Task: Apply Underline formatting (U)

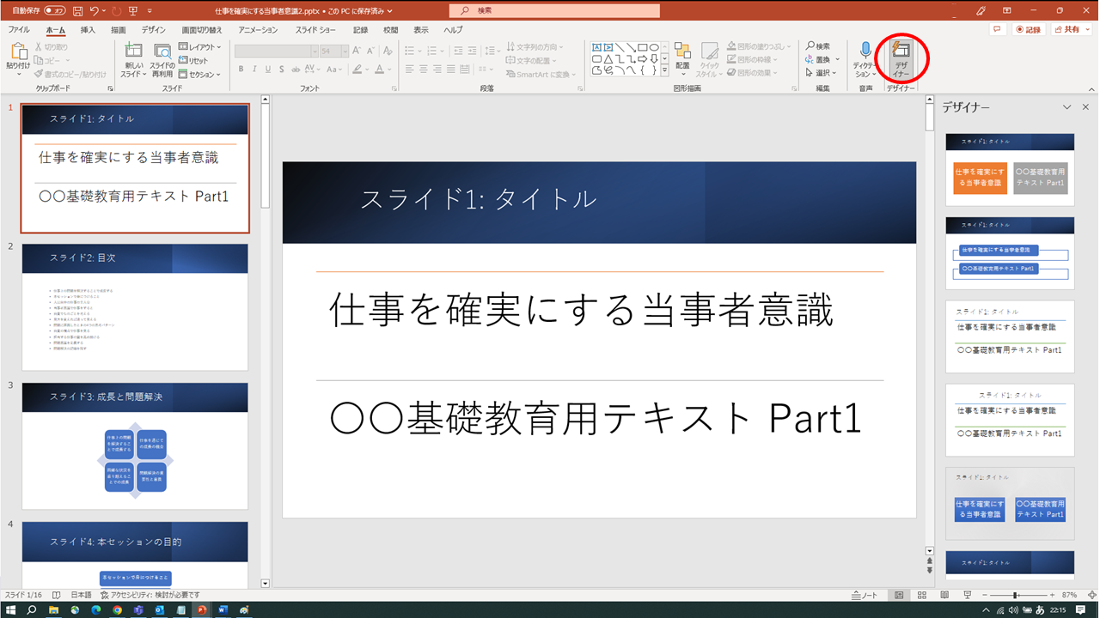Action: (x=268, y=70)
